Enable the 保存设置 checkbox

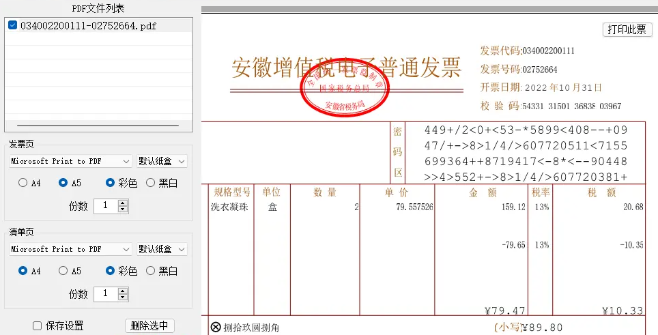(38, 325)
